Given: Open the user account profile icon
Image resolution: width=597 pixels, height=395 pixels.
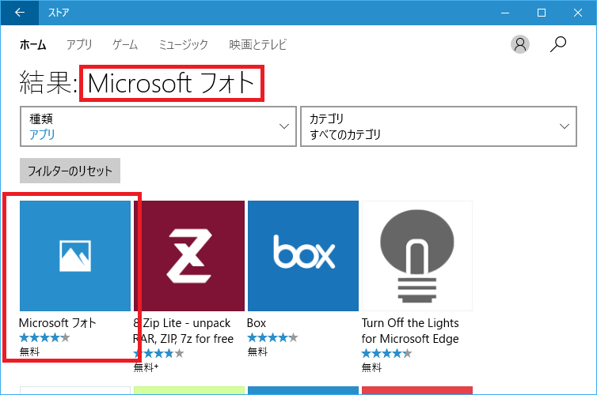Looking at the screenshot, I should click(x=520, y=44).
